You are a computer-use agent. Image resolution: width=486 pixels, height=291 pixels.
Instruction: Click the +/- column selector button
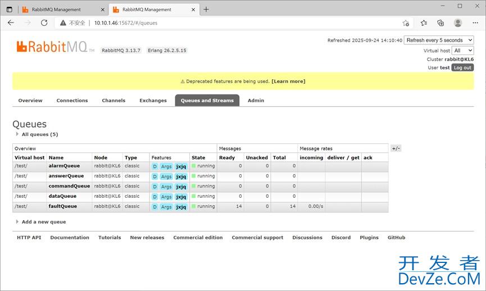click(x=396, y=149)
